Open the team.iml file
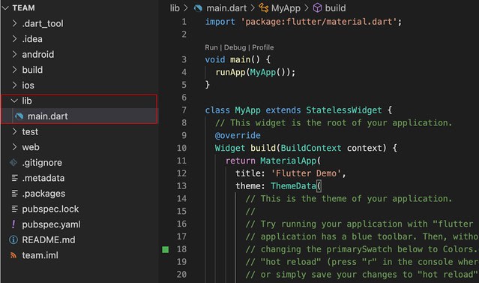The height and width of the screenshot is (283, 479). [40, 255]
